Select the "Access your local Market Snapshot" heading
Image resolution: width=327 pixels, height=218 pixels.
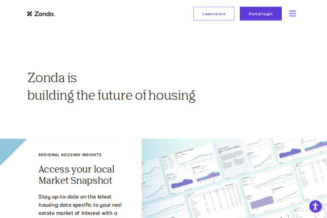click(77, 175)
